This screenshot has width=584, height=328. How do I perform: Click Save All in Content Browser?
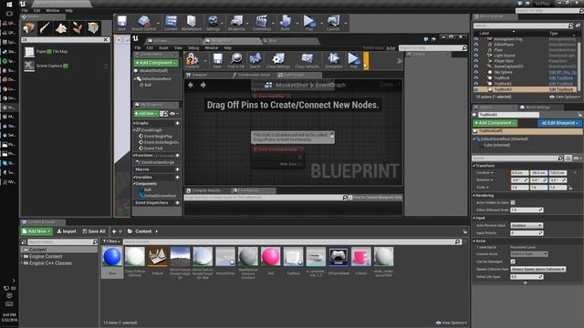[93, 231]
